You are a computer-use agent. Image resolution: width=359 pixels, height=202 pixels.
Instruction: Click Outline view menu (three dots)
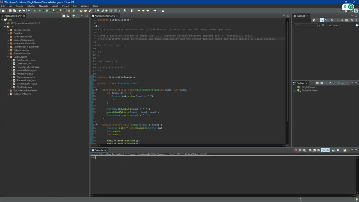coord(348,83)
